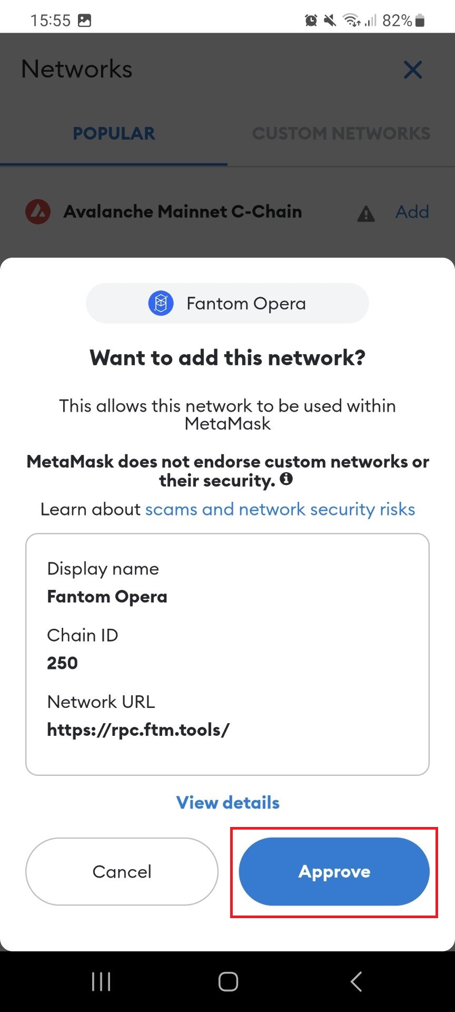Tap the warning triangle beside Avalanche
455x1012 pixels.
coord(366,213)
